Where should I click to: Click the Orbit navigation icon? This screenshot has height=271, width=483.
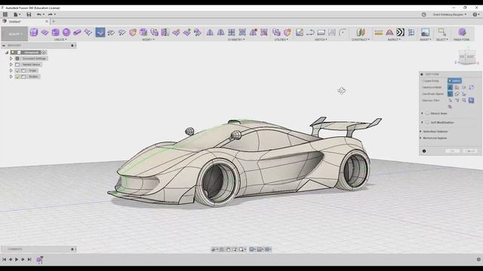[x=214, y=249]
